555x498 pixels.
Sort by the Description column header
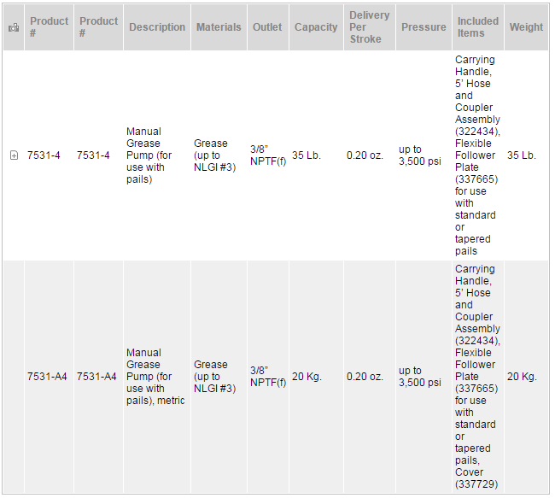[x=157, y=27]
